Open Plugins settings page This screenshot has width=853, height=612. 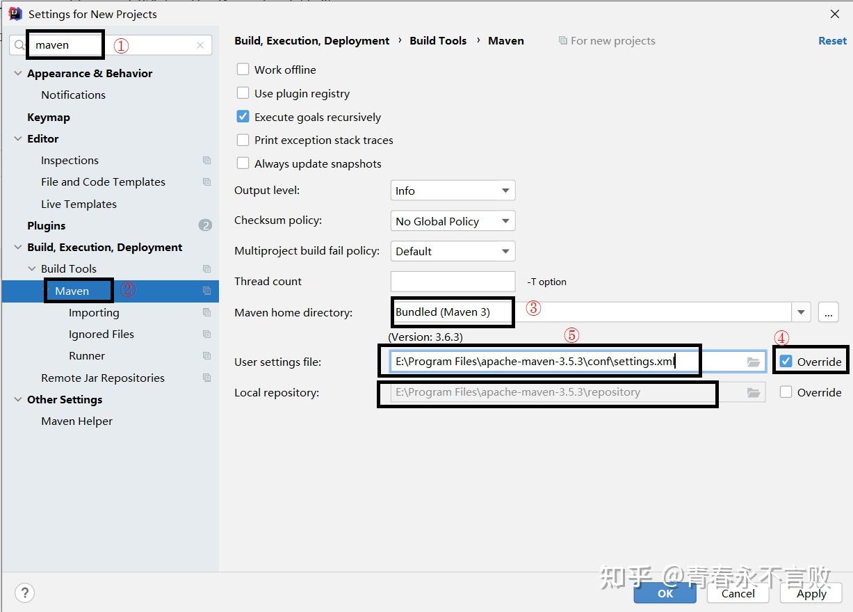coord(47,225)
